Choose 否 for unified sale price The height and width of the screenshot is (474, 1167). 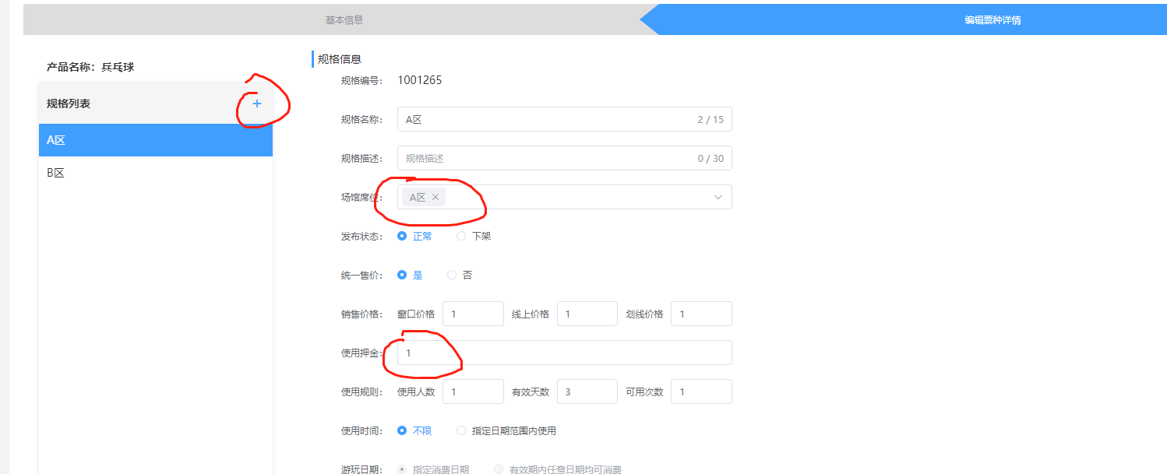tap(452, 275)
